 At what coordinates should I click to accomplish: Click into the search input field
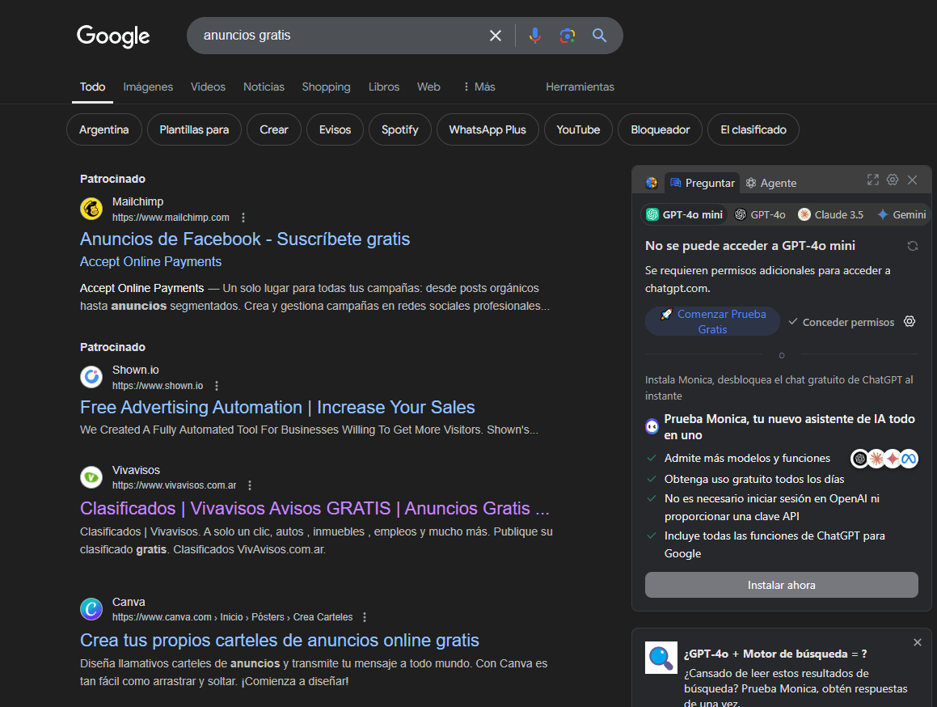[x=340, y=36]
